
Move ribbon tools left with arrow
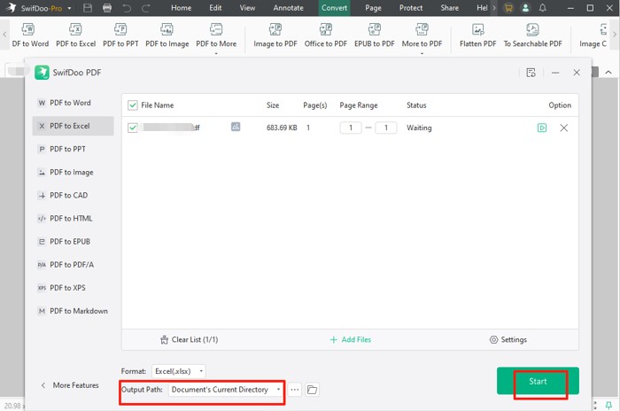pos(4,35)
